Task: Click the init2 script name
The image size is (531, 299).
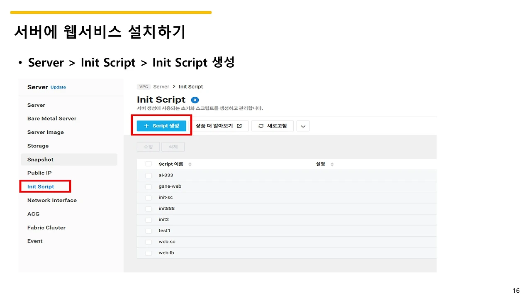Action: (x=164, y=220)
